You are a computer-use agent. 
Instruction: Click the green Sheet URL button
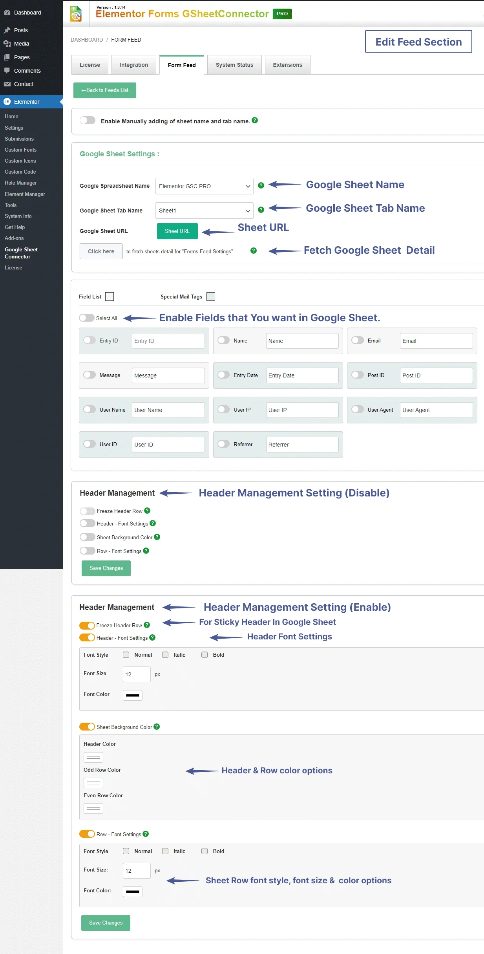(x=177, y=231)
